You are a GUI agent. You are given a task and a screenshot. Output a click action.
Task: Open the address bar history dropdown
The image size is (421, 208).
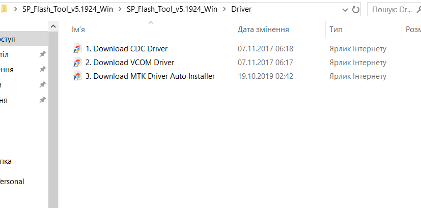coord(345,10)
